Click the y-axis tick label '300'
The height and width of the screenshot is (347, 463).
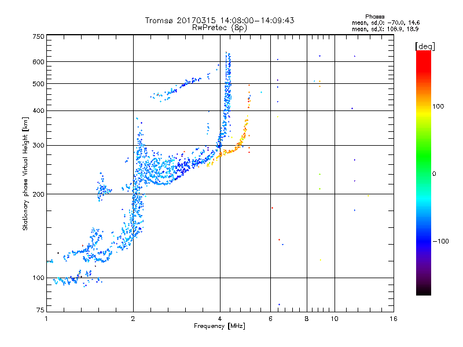point(38,146)
